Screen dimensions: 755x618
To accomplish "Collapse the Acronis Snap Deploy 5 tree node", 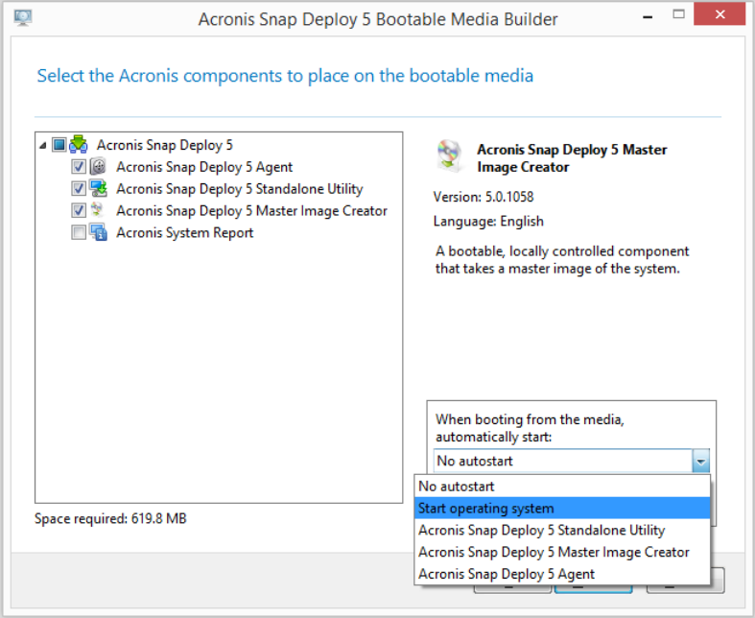I will click(x=43, y=146).
